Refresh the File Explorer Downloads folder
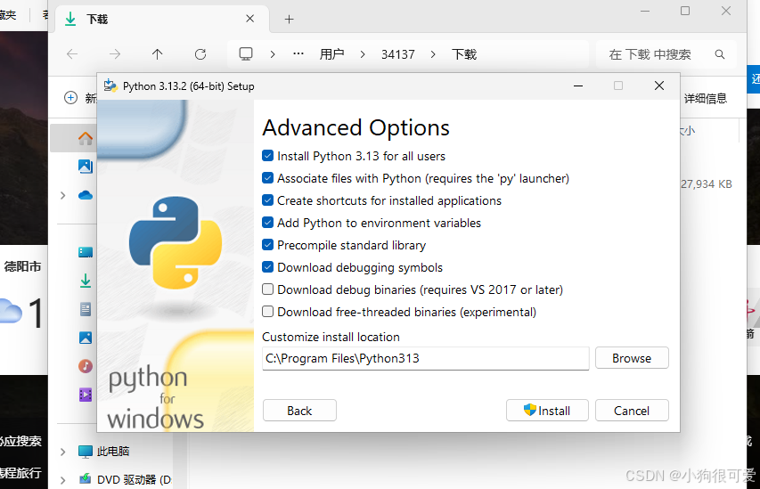Viewport: 760px width, 489px height. (x=200, y=54)
